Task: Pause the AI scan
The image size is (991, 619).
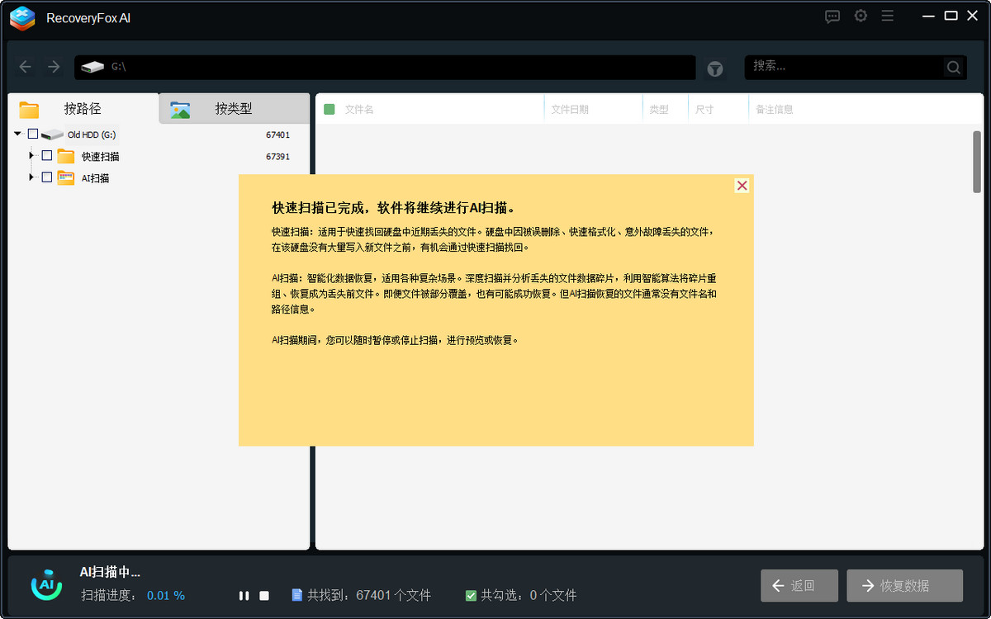Action: (244, 594)
